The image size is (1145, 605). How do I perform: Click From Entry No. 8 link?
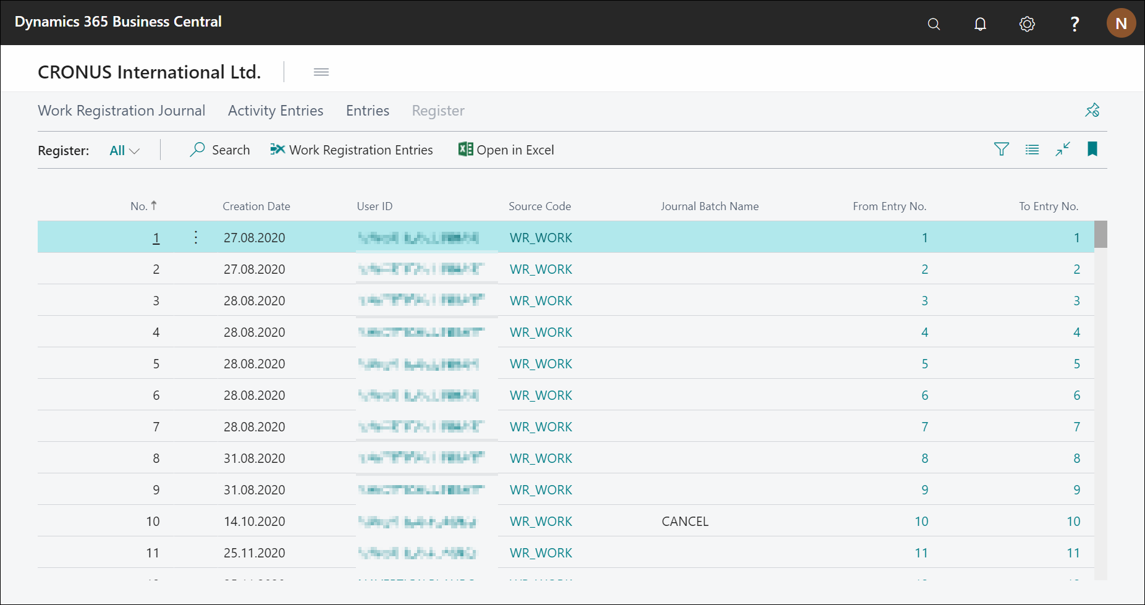click(924, 459)
